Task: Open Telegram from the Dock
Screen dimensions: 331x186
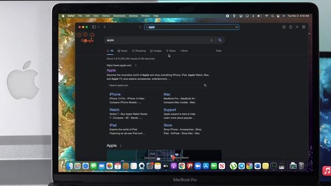Action: 242,166
